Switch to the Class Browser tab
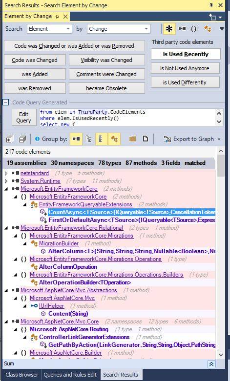 tap(22, 375)
